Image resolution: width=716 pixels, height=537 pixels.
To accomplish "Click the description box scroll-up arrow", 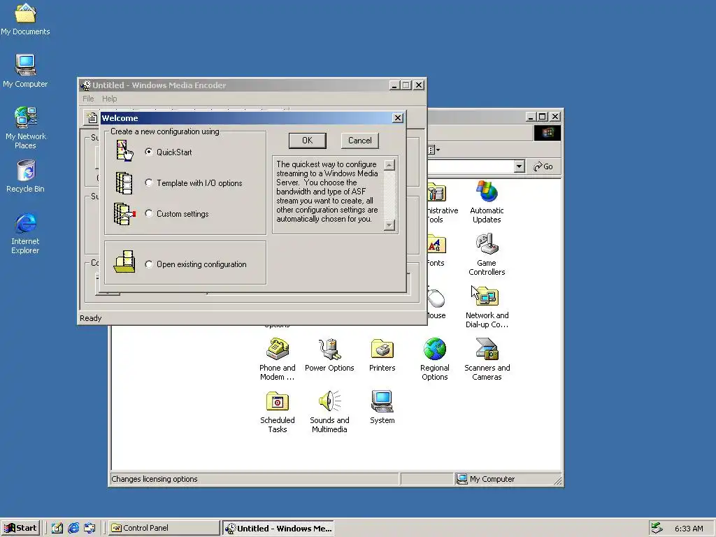I will tap(389, 165).
